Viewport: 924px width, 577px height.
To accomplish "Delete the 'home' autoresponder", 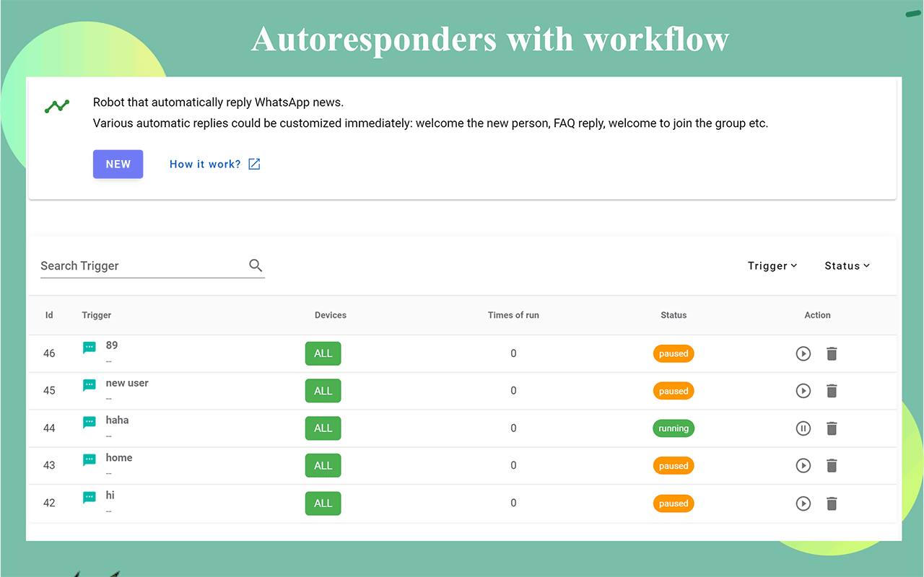I will pos(832,466).
